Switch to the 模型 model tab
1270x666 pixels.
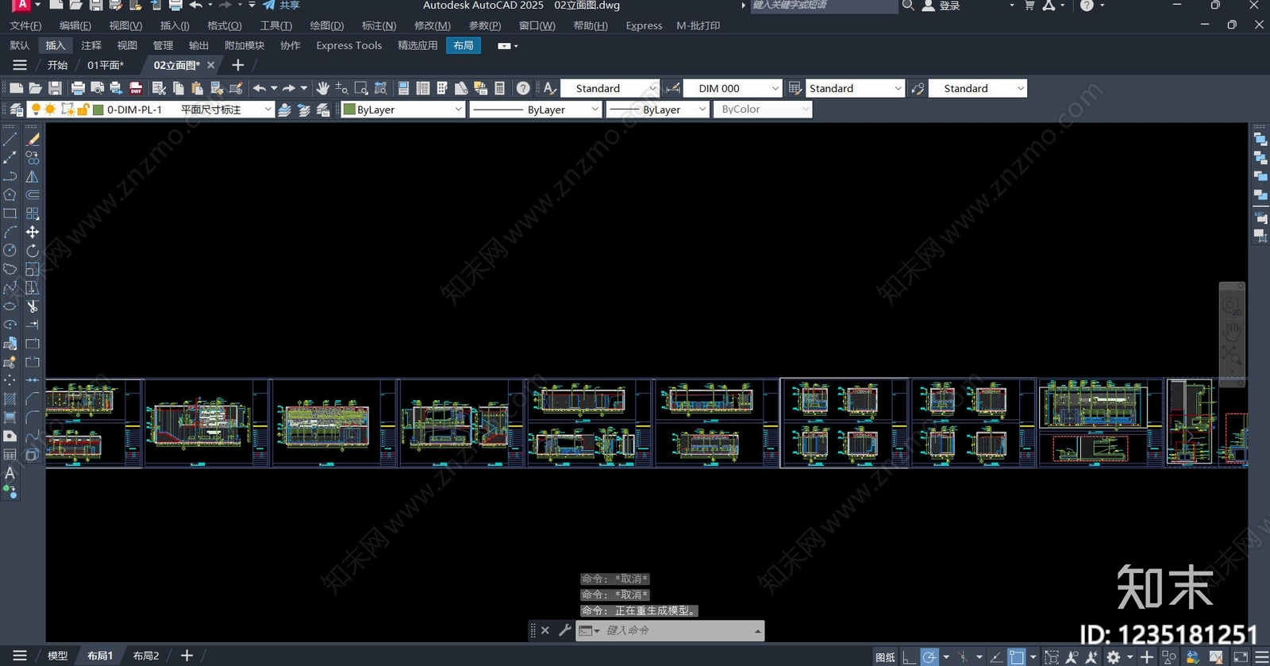coord(57,656)
